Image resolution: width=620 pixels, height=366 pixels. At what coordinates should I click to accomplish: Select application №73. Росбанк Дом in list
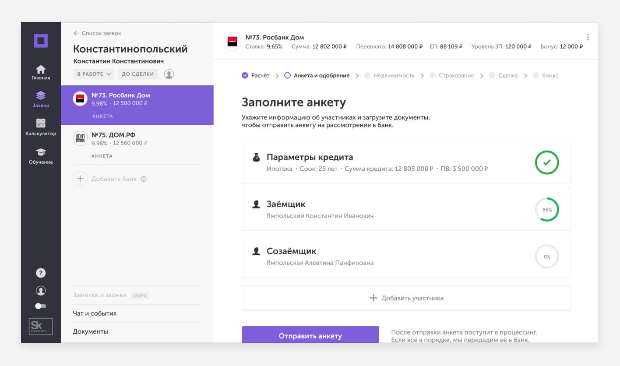137,105
